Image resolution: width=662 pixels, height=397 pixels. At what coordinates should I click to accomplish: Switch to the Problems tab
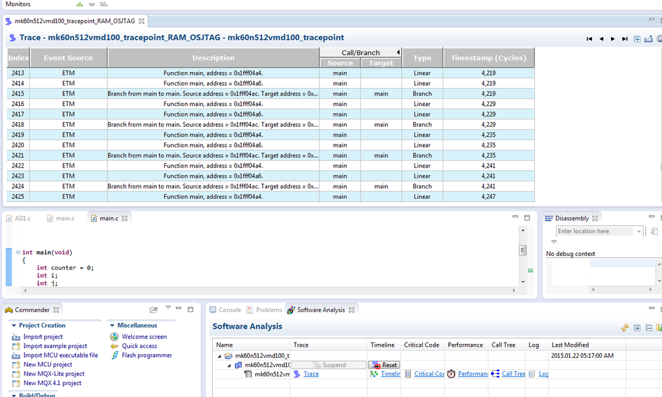264,310
